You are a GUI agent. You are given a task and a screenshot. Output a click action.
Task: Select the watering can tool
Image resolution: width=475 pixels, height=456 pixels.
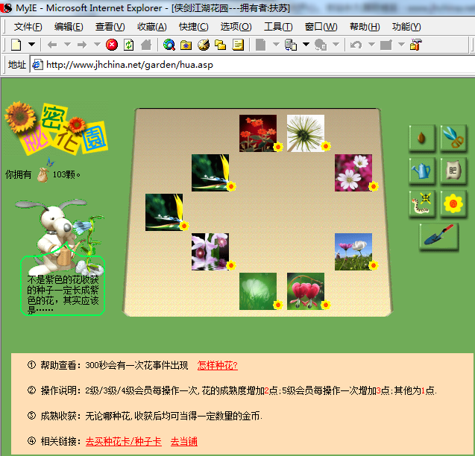point(422,171)
